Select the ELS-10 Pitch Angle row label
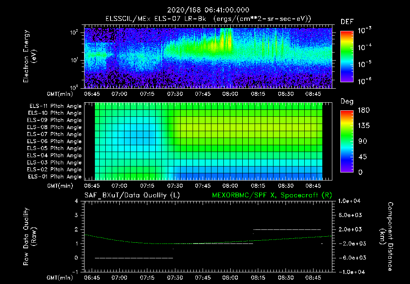410x284 pixels. tap(55, 113)
